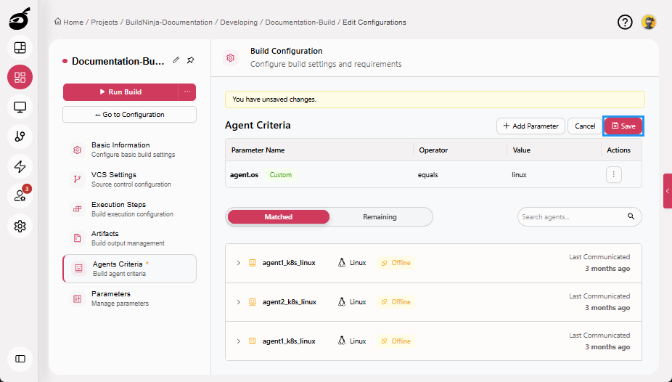Screen dimensions: 672x382
Task: Click the Execution Steps icon
Action: coord(77,208)
